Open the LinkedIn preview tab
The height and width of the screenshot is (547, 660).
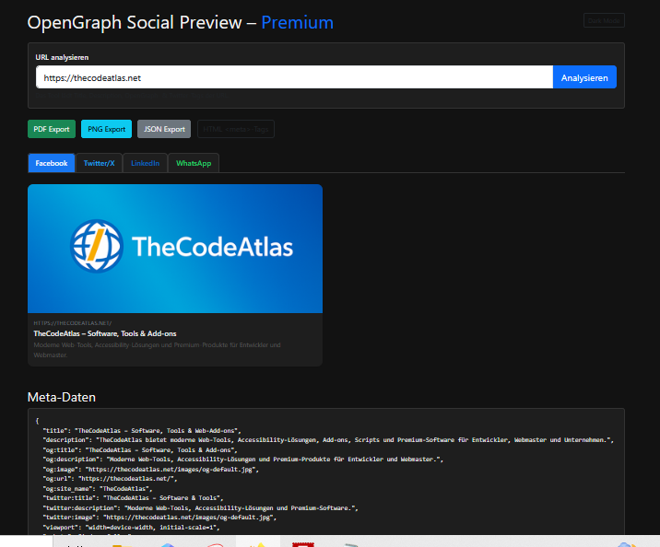point(146,163)
